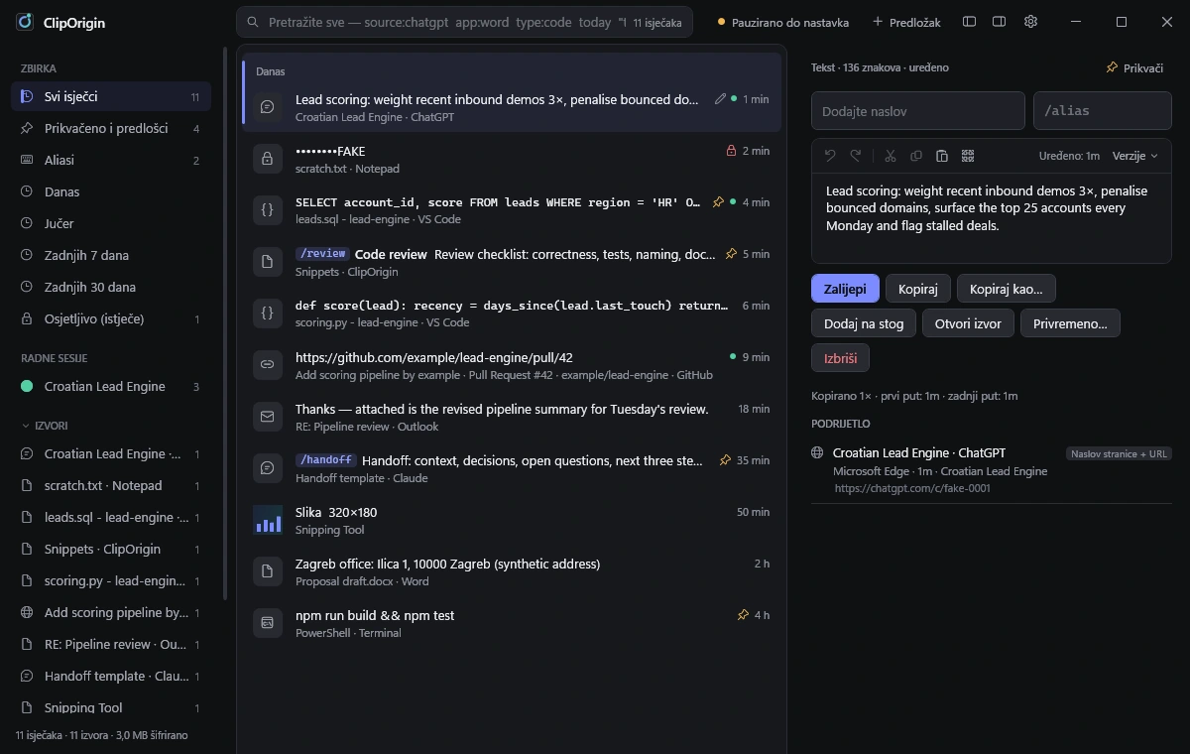Click the terminal icon of the npm run build row
Screen dimensions: 1190x754
267,623
